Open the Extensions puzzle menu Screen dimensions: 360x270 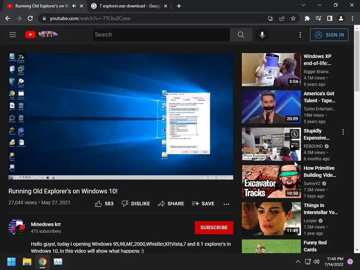(x=307, y=18)
